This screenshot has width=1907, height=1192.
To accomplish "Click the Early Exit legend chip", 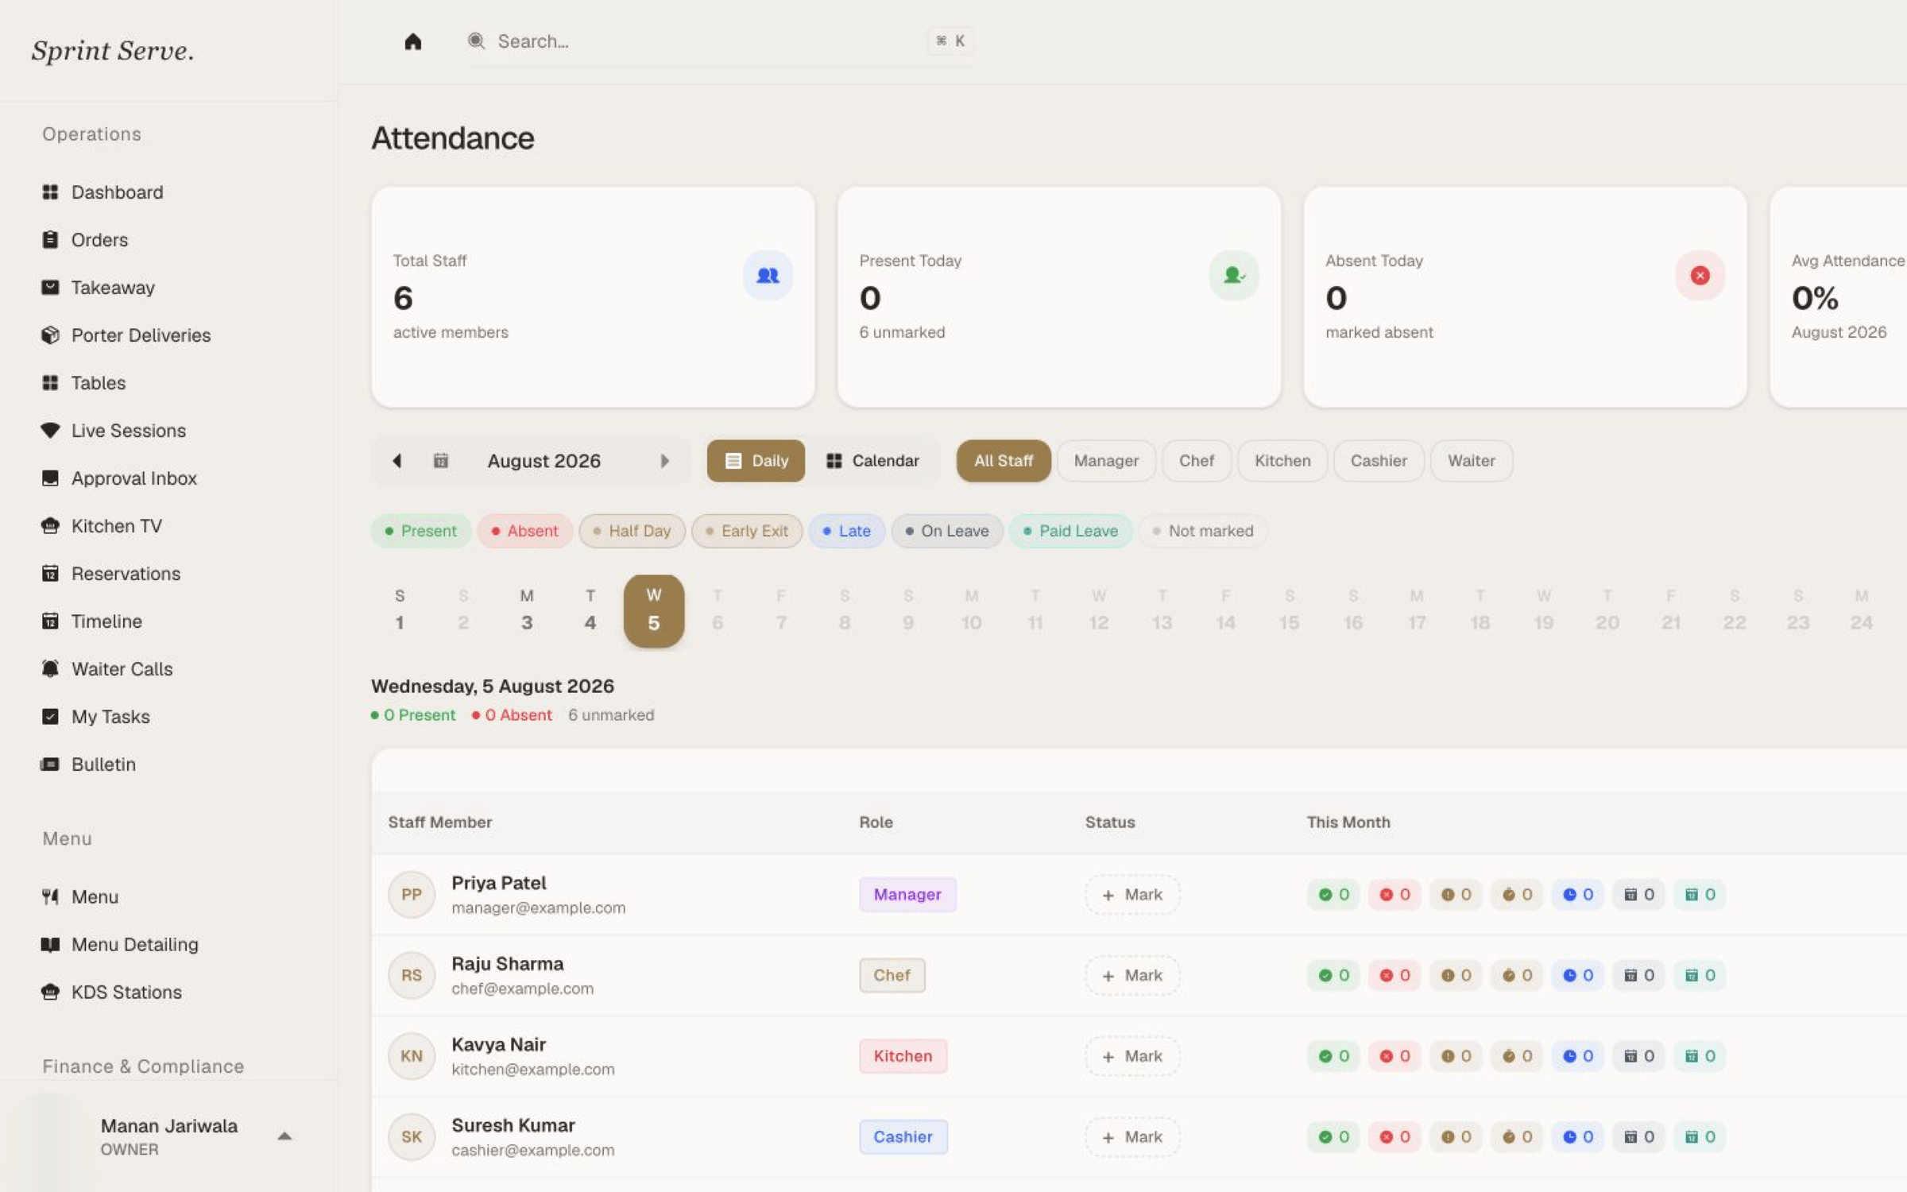I will 747,531.
